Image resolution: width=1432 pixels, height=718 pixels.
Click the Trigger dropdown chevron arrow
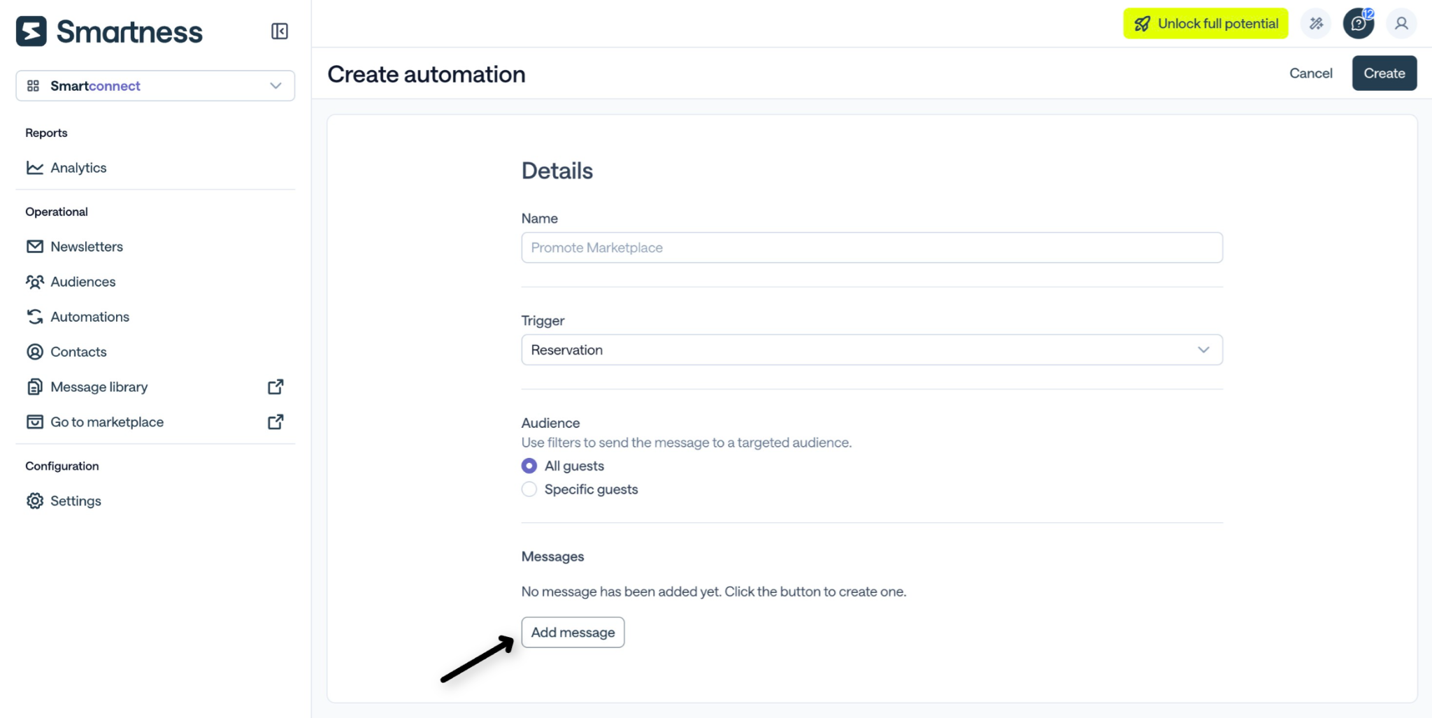1203,350
